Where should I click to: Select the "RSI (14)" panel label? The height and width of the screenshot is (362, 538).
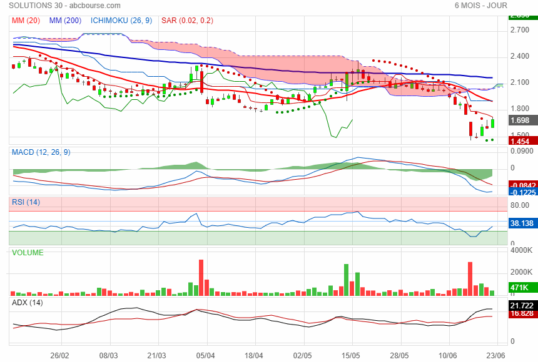click(x=26, y=202)
